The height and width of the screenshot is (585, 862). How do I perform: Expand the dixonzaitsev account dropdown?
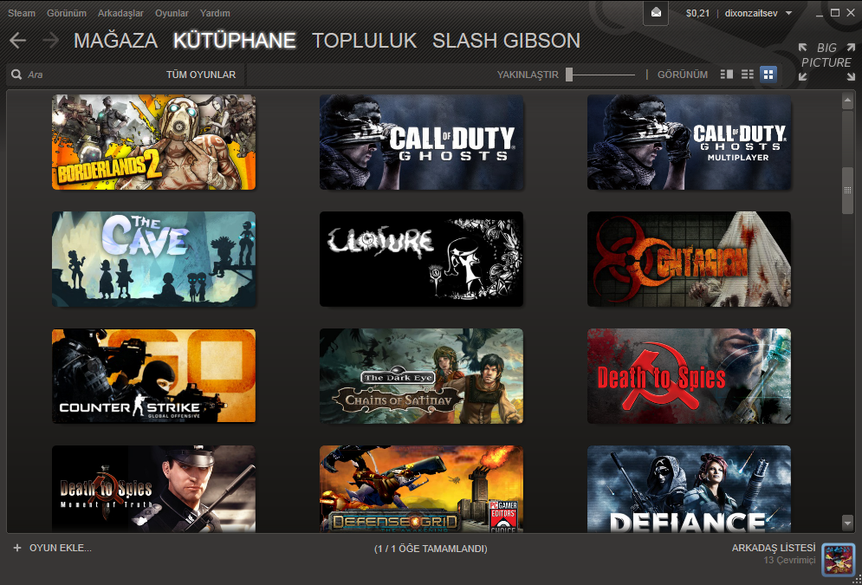pos(789,13)
